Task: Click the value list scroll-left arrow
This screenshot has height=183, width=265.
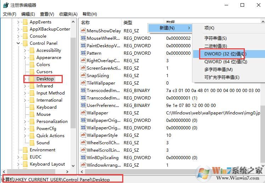Action: [x=82, y=172]
